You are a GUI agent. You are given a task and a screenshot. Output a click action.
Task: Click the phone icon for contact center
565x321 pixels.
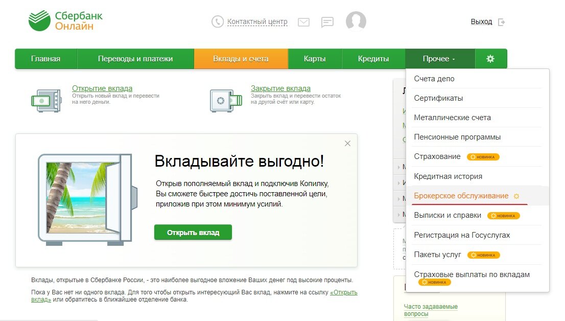pyautogui.click(x=218, y=21)
